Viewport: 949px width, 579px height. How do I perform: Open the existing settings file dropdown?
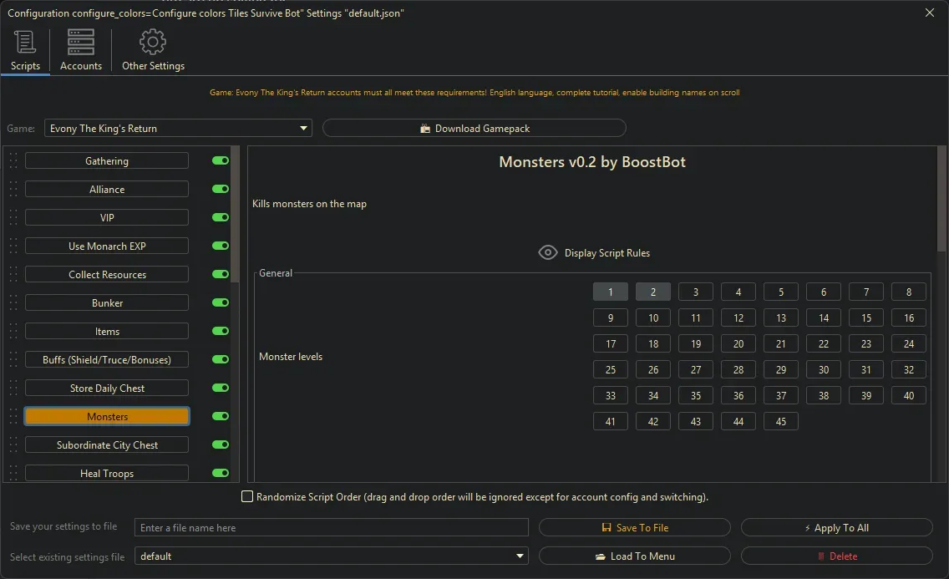520,556
